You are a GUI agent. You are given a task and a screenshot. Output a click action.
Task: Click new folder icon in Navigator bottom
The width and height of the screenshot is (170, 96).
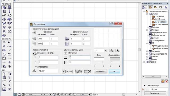(163, 81)
